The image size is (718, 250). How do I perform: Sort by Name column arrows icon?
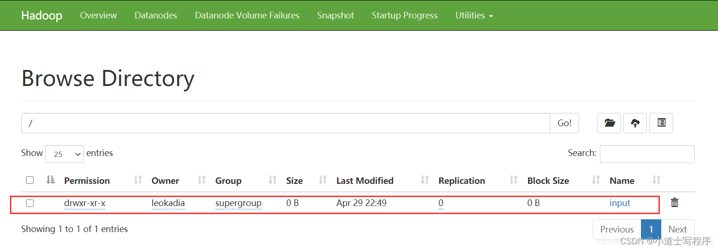(x=657, y=180)
